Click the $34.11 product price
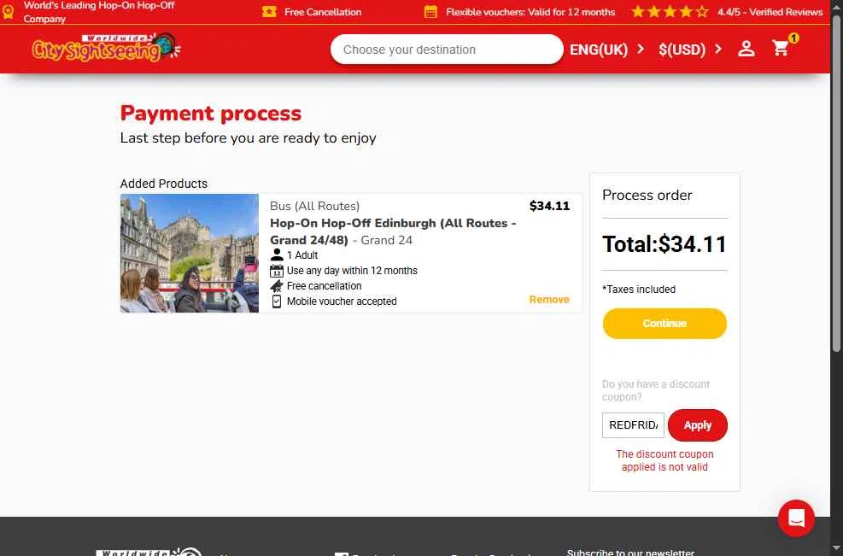Viewport: 843px width, 556px height. (549, 206)
